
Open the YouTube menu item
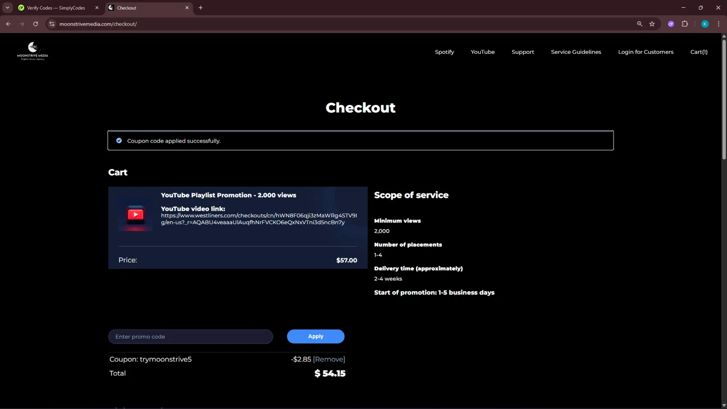(483, 52)
